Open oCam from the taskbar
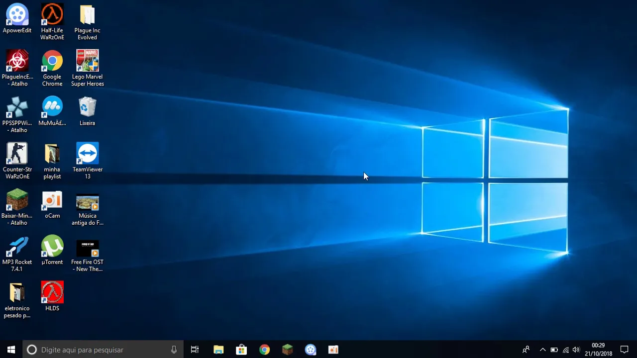 (333, 350)
